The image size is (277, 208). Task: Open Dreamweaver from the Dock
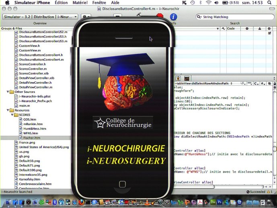click(213, 202)
